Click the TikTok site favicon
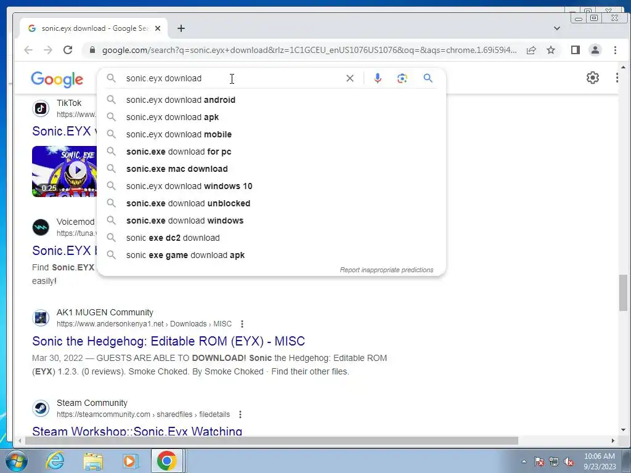 coord(41,108)
